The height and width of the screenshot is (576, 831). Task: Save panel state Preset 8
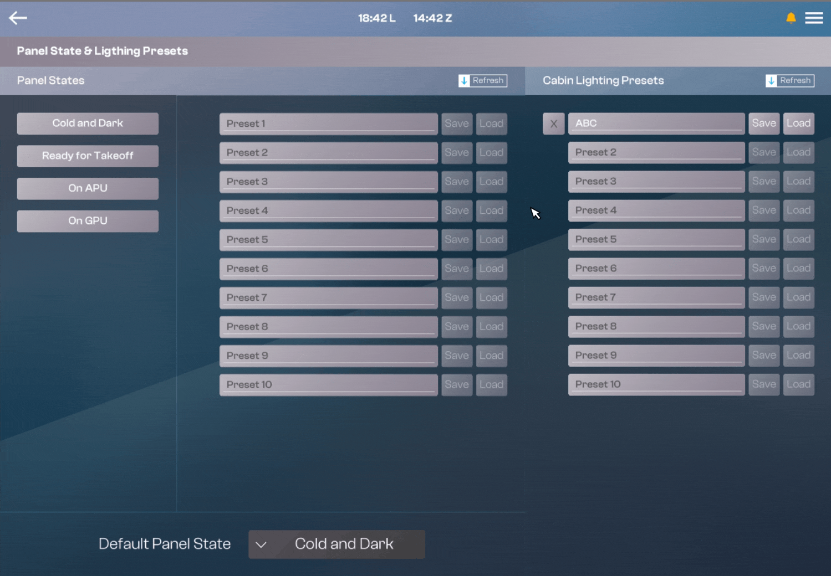tap(457, 327)
